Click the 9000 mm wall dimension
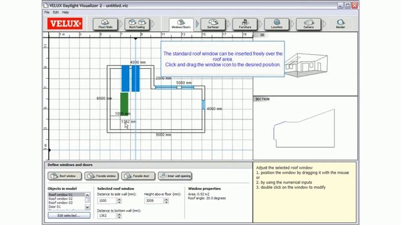The image size is (401, 225). pos(164,135)
